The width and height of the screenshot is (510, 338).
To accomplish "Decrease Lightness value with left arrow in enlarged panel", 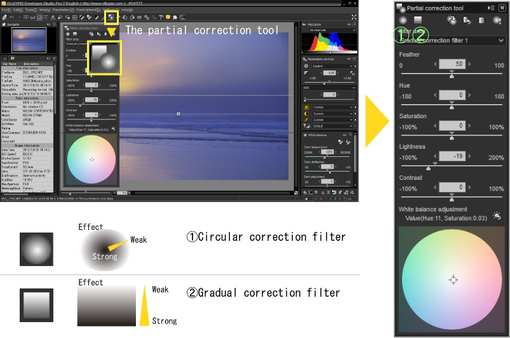I will 435,156.
